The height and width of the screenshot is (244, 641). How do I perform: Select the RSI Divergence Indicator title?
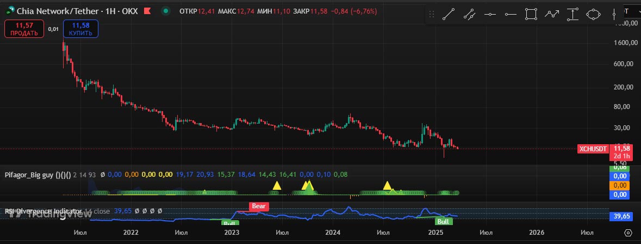pos(43,211)
